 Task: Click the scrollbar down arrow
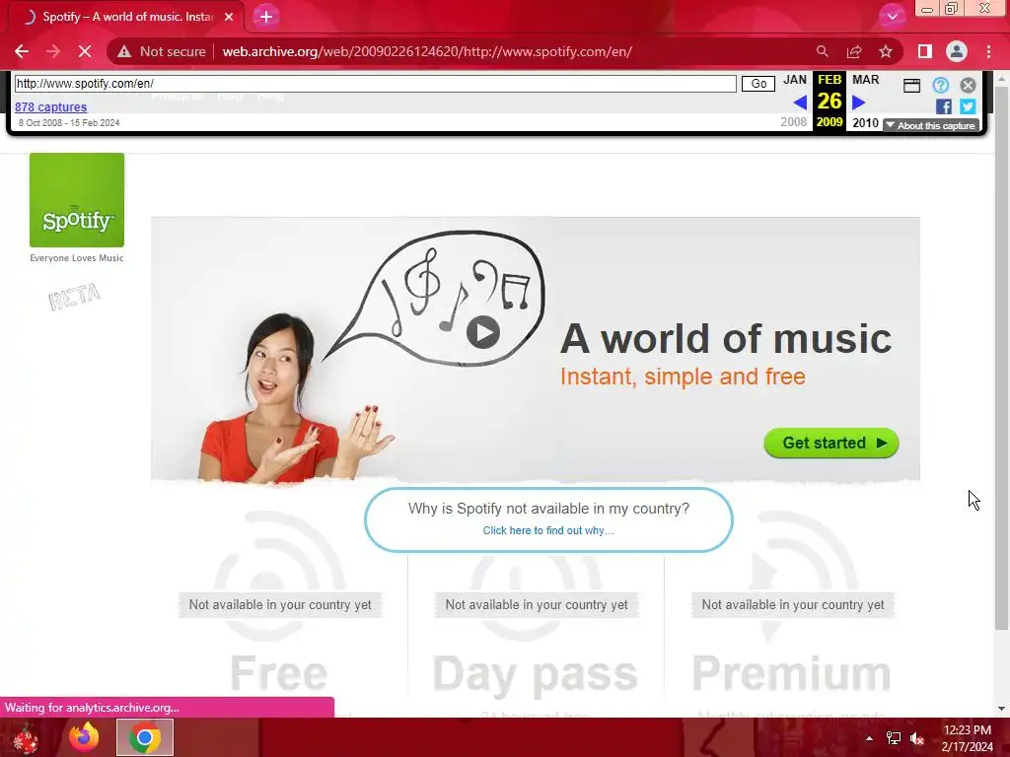1002,708
